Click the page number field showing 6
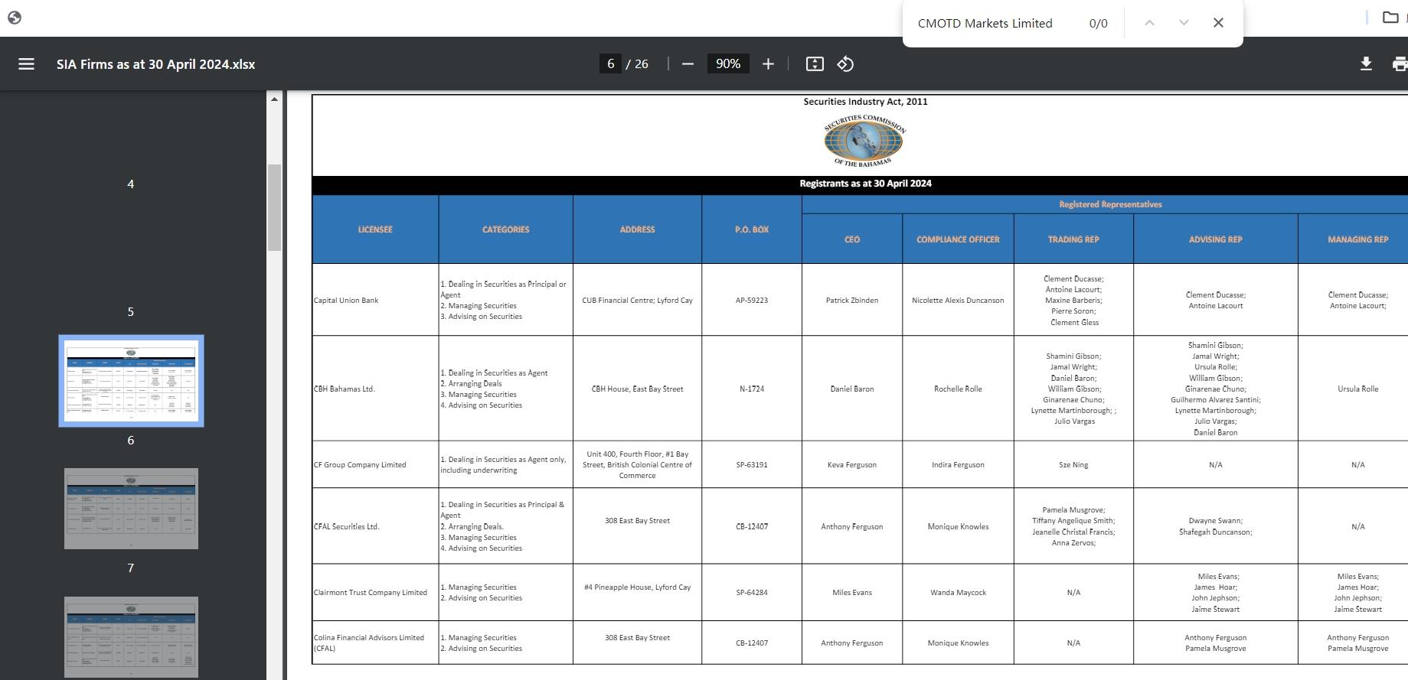This screenshot has width=1408, height=680. point(610,64)
